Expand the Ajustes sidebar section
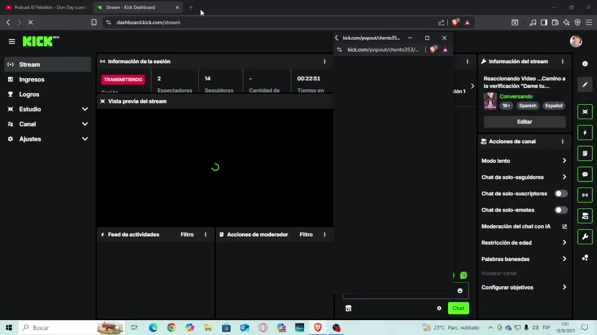597x335 pixels. [48, 139]
